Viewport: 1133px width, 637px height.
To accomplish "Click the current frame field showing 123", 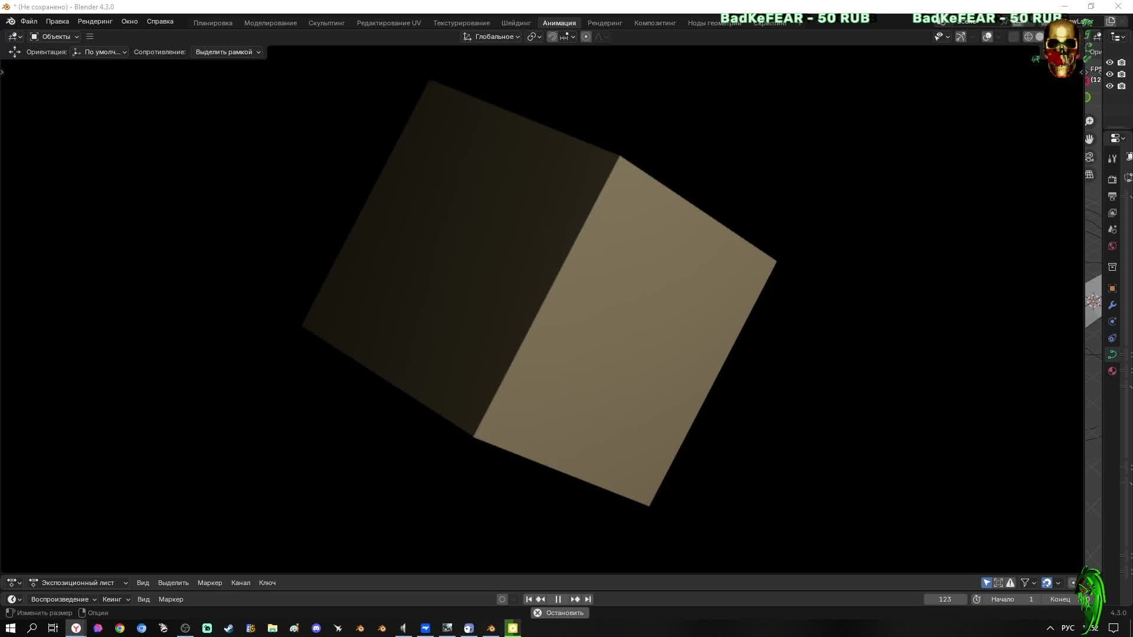I will pos(945,599).
